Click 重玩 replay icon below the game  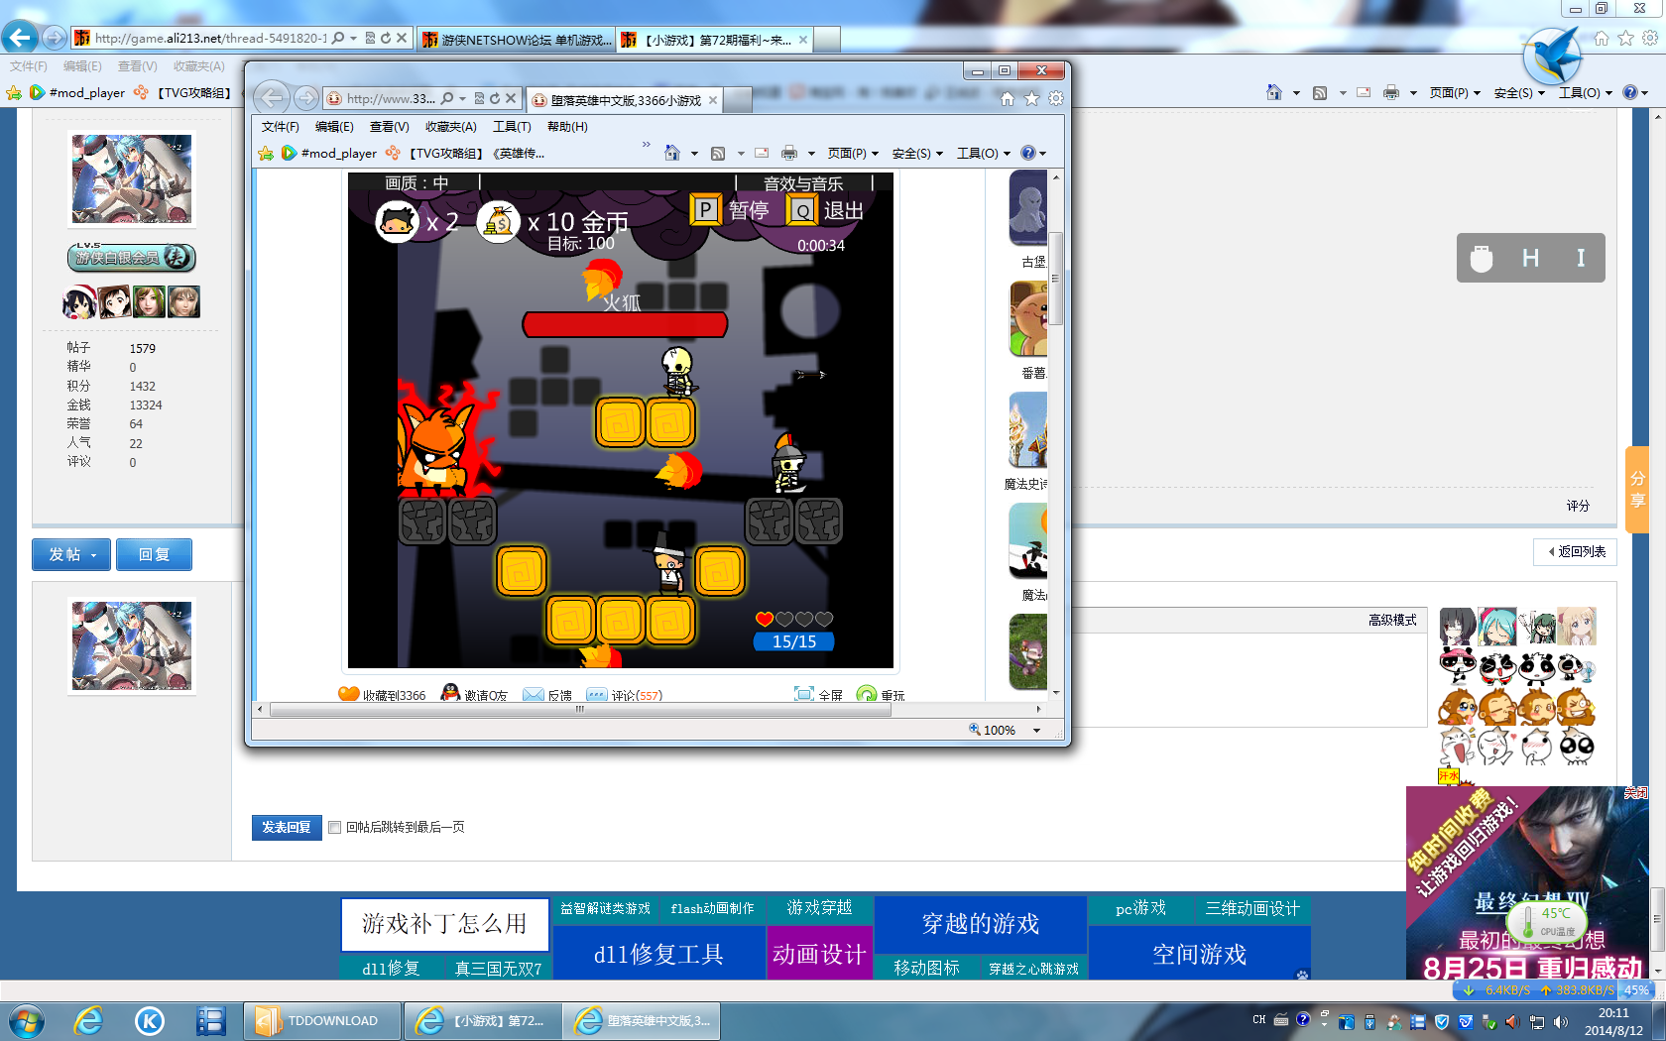point(867,694)
